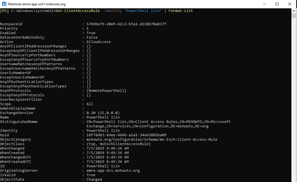
Task: Minimize the PowerShell window
Action: click(x=265, y=4)
